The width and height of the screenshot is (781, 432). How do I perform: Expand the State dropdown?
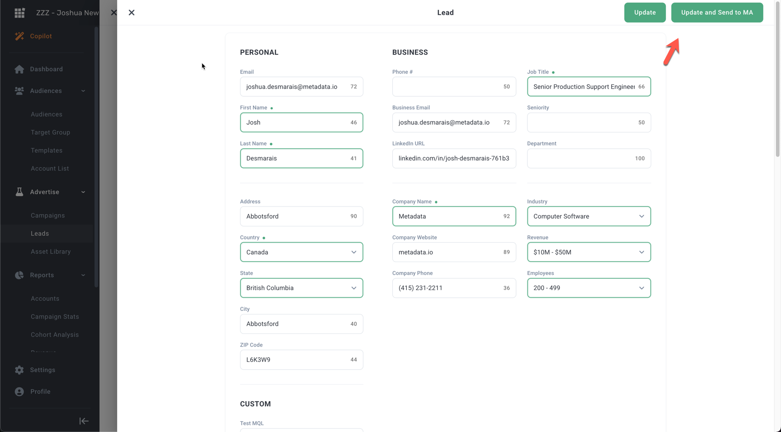[x=301, y=288]
